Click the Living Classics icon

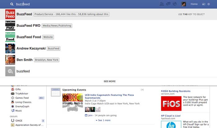click(13, 102)
